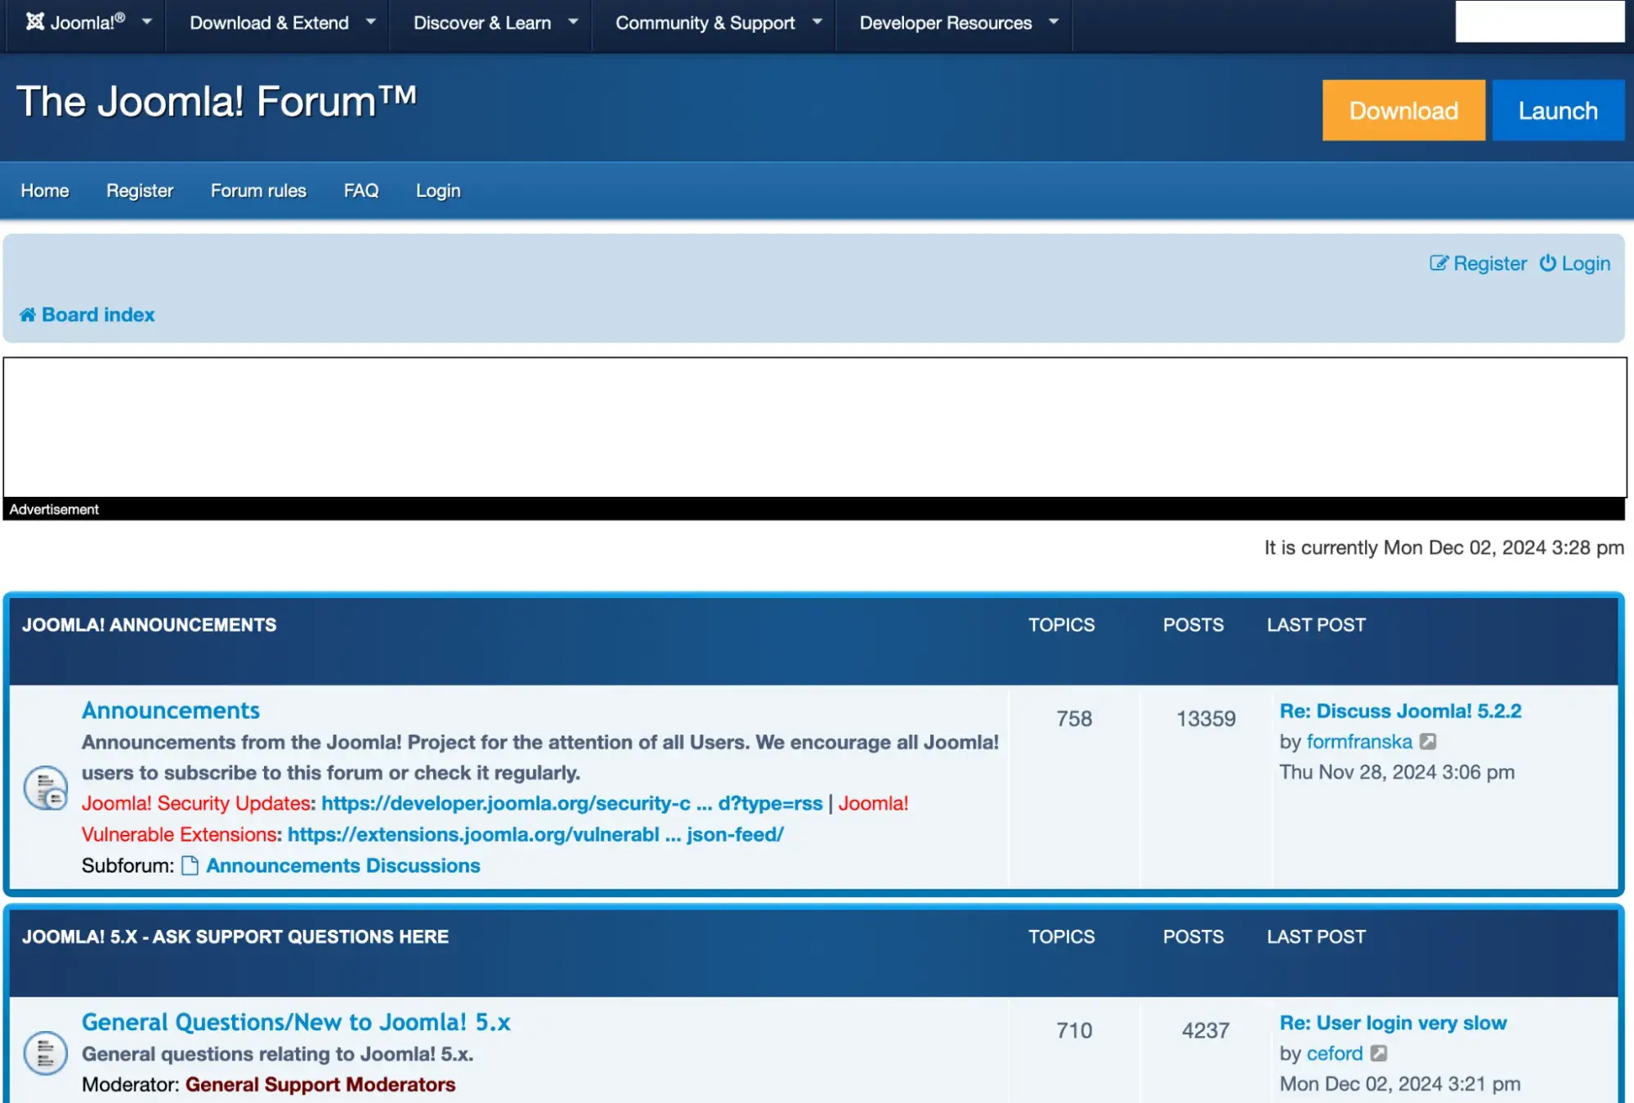Screen dimensions: 1634x1103
Task: Open Re: User login very slow post
Action: coord(1393,1023)
